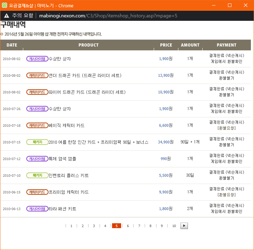254x250 pixels.
Task: Click 캐릭터카드 badge for 베이직 캐릭터 카드
Action: coord(37,125)
